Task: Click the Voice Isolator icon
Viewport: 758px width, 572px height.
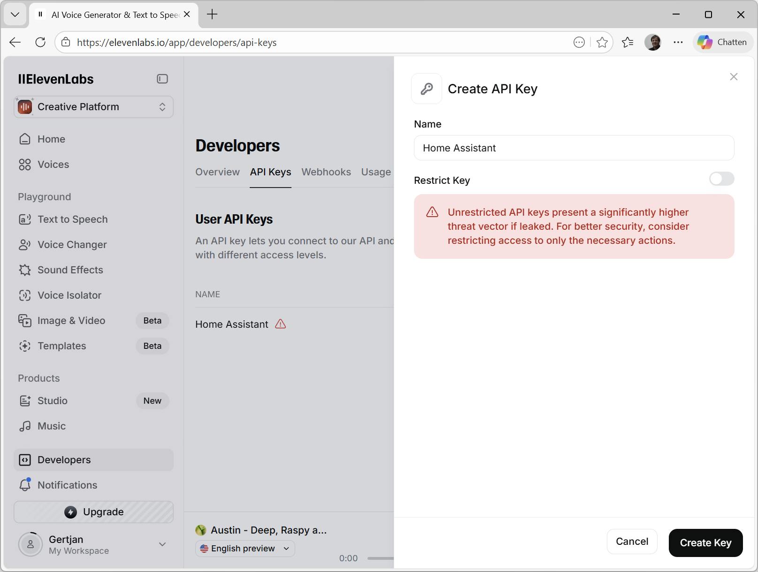Action: click(x=25, y=295)
